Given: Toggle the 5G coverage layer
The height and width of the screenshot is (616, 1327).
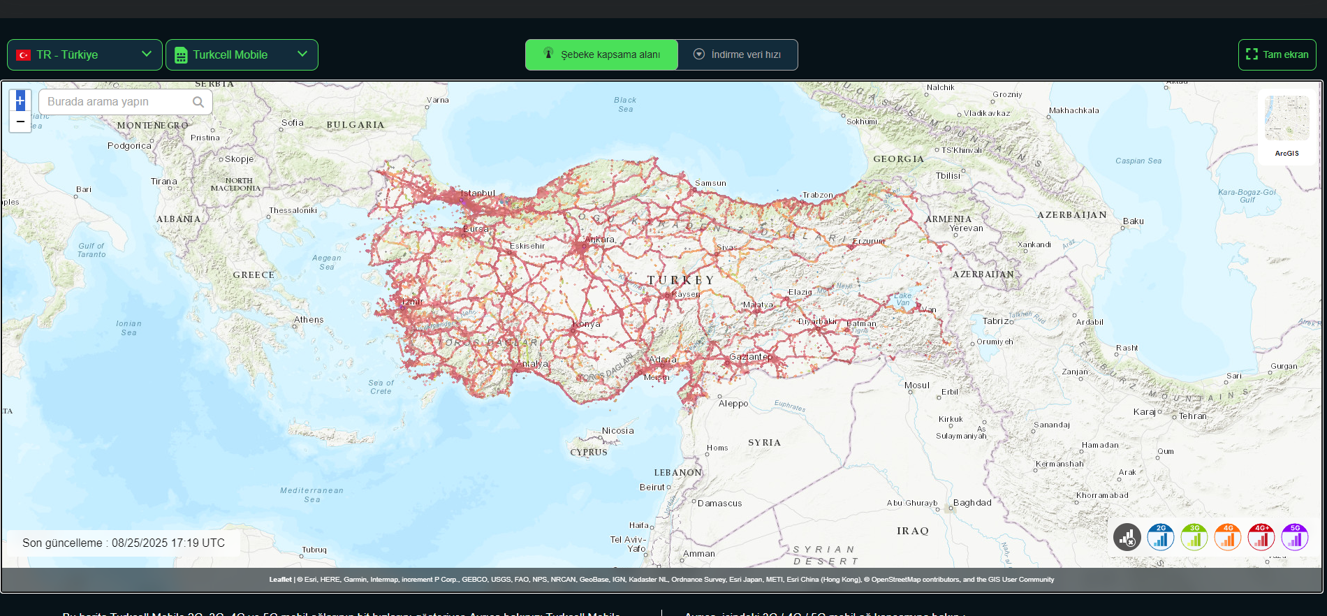Looking at the screenshot, I should click(1295, 537).
